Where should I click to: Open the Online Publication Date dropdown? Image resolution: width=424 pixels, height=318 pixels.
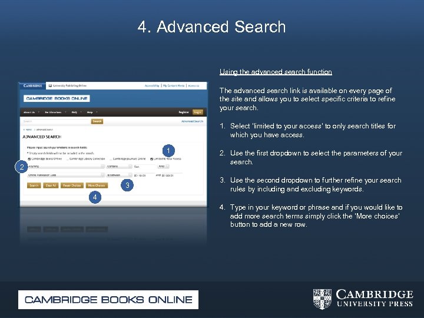pyautogui.click(x=66, y=175)
